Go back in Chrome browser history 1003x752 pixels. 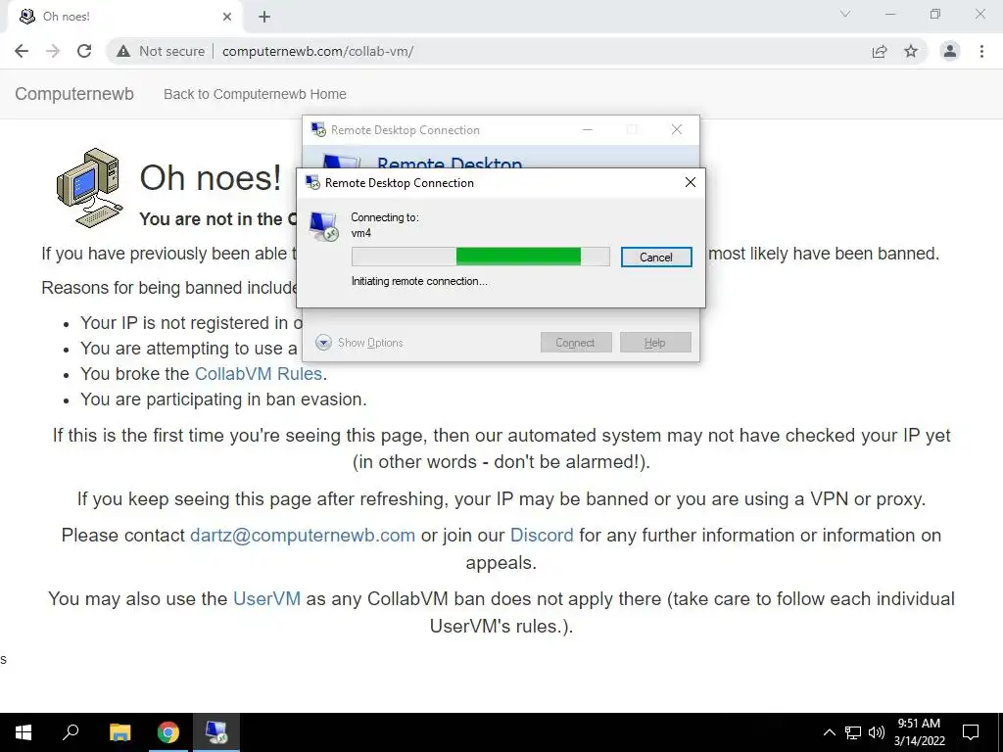click(x=22, y=51)
